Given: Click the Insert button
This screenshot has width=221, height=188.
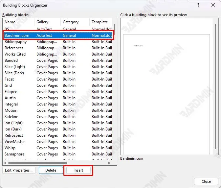Looking at the screenshot, I should (x=78, y=170).
